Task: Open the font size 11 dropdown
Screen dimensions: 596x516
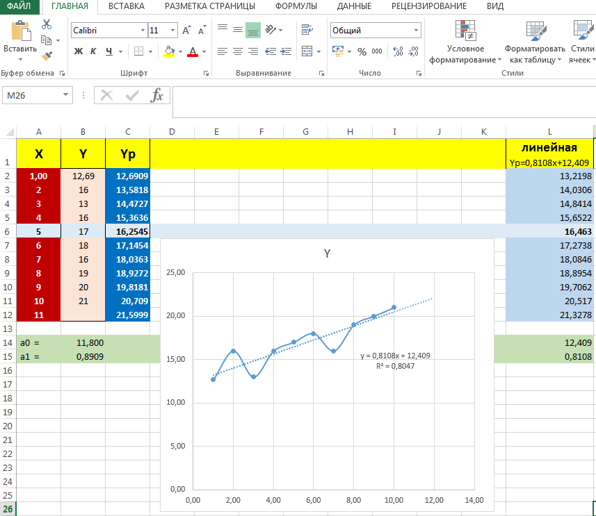Action: (172, 30)
